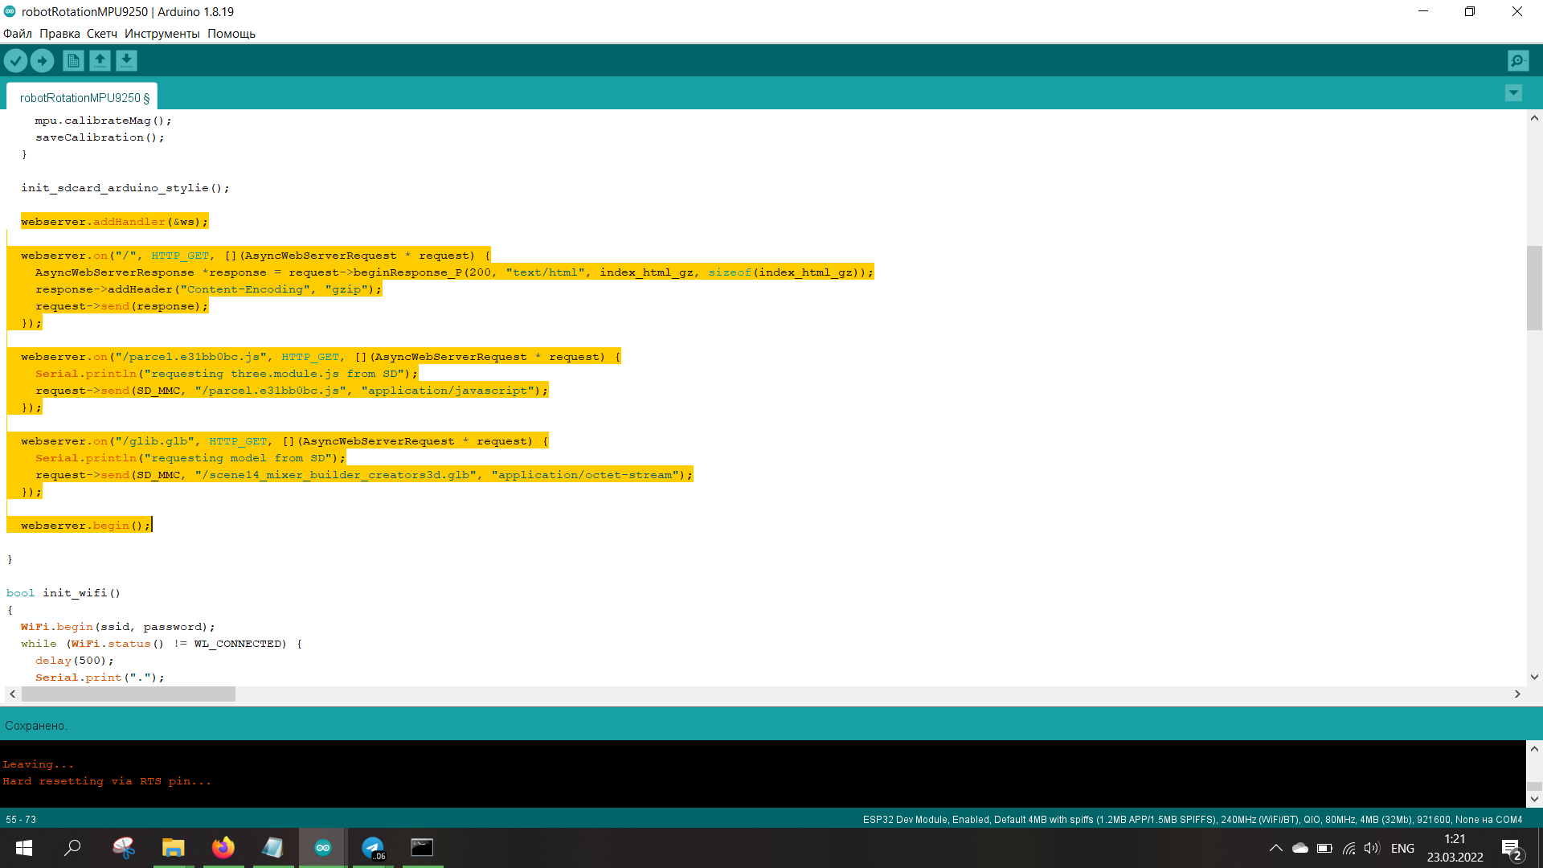Expand the tab options dropdown arrow
Viewport: 1543px width, 868px height.
point(1513,93)
